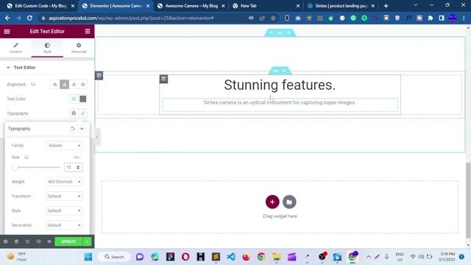Image resolution: width=471 pixels, height=265 pixels.
Task: Switch to Sintex product landing tab
Action: [x=341, y=6]
